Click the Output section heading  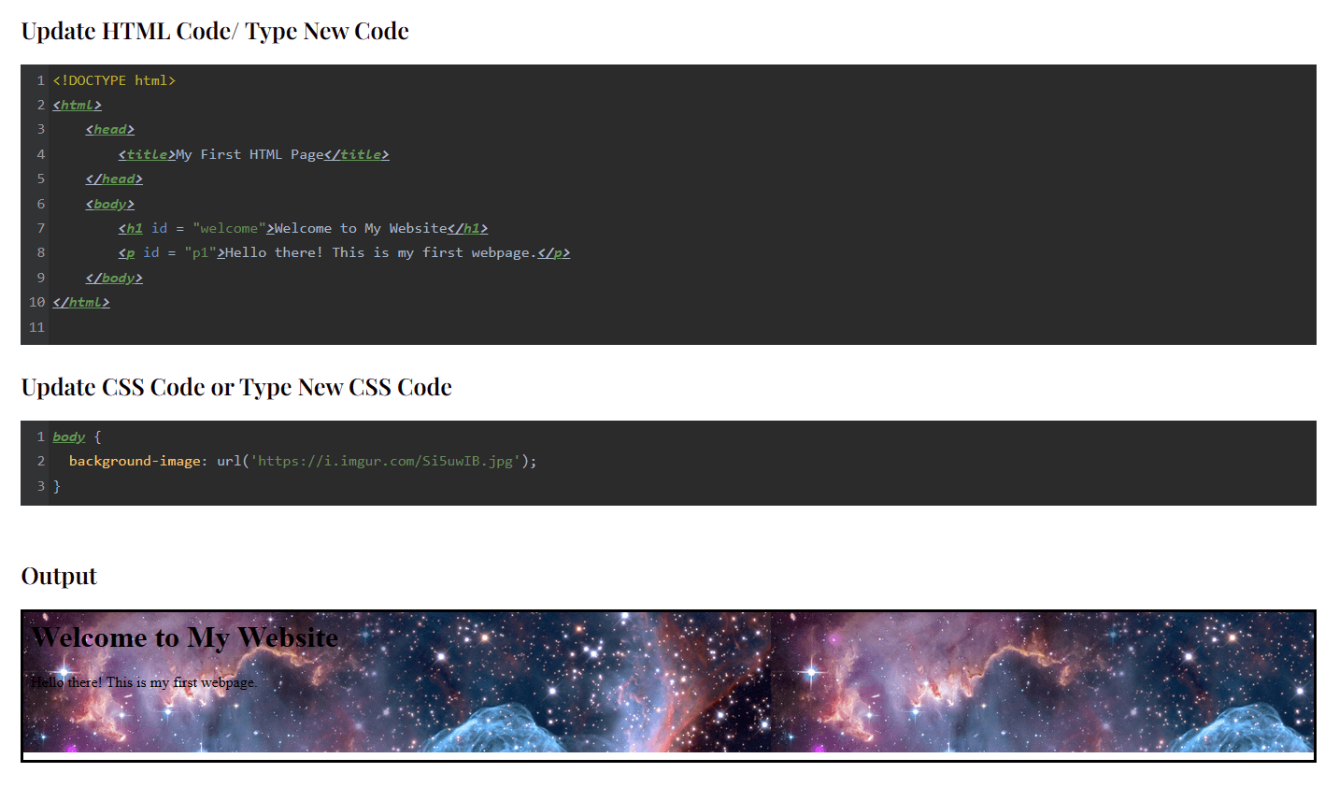pos(58,576)
